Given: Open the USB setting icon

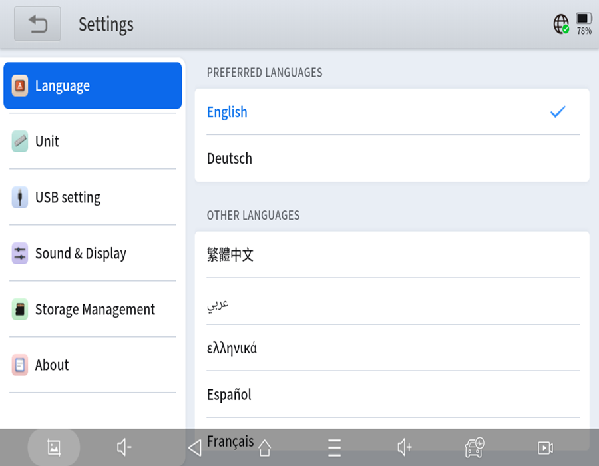Looking at the screenshot, I should 21,197.
